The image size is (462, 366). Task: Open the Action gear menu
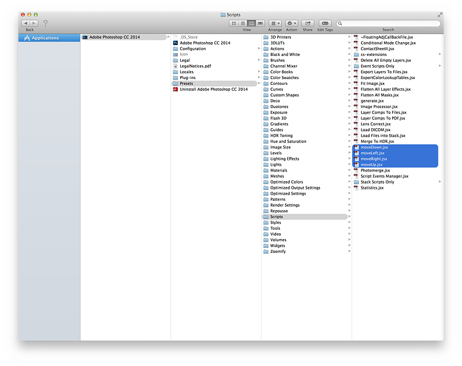(292, 23)
